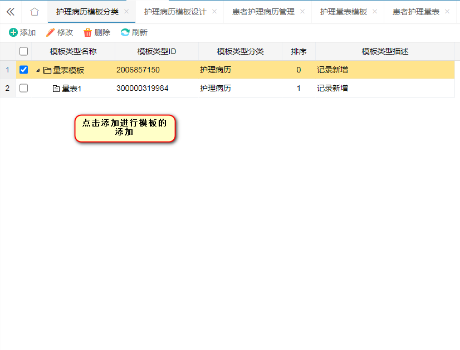Click sort value 1 in 量表1 row
The height and width of the screenshot is (350, 460).
pos(298,88)
